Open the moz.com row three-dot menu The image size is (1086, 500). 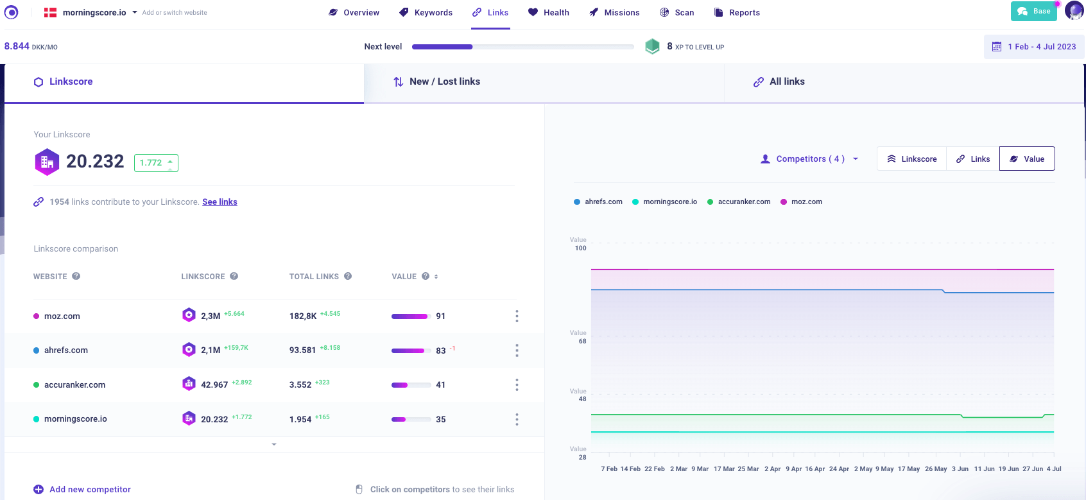[517, 316]
